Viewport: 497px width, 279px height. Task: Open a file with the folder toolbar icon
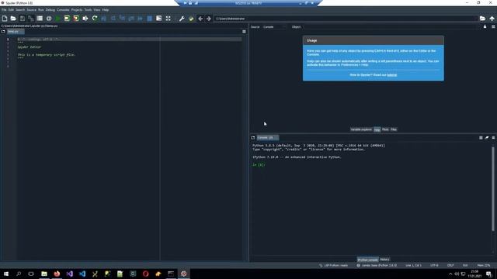[x=13, y=19]
